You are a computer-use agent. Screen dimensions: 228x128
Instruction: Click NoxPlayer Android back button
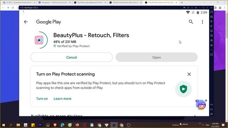pos(212,105)
